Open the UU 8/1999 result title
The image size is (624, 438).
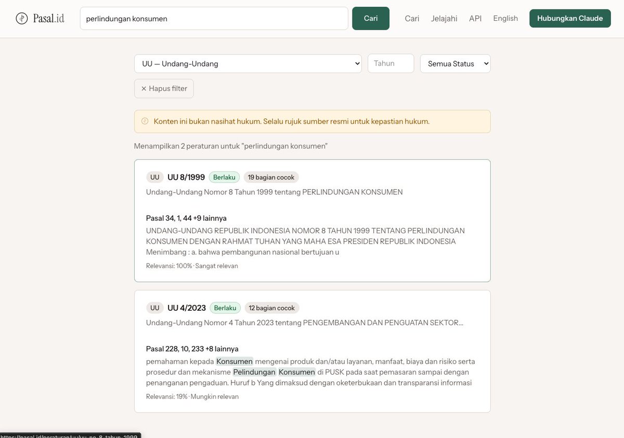tap(186, 177)
